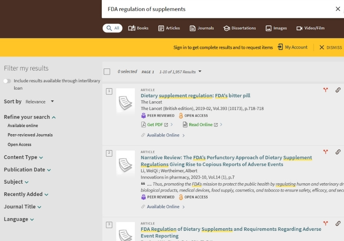Screen dimensions: 344x241
Task: Open the 1-10 of 1,957 Results dropdown
Action: (x=181, y=72)
